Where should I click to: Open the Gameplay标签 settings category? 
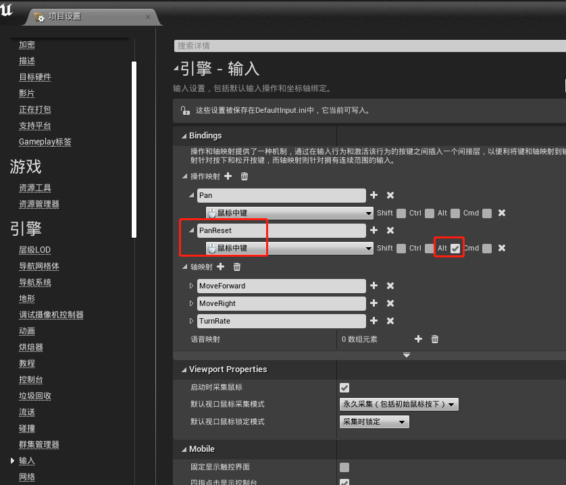click(x=45, y=142)
